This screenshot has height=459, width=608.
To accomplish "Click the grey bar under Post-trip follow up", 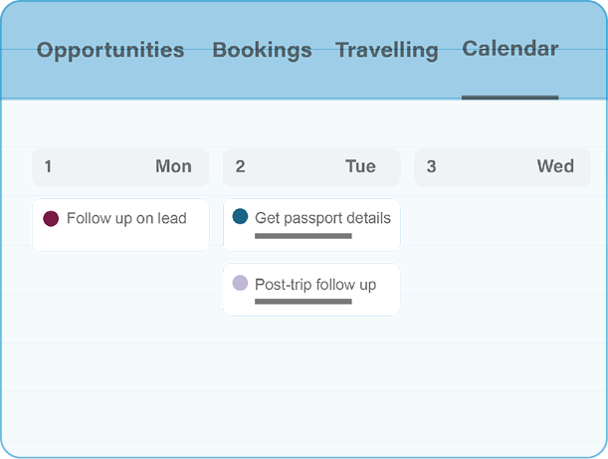I will pyautogui.click(x=304, y=302).
